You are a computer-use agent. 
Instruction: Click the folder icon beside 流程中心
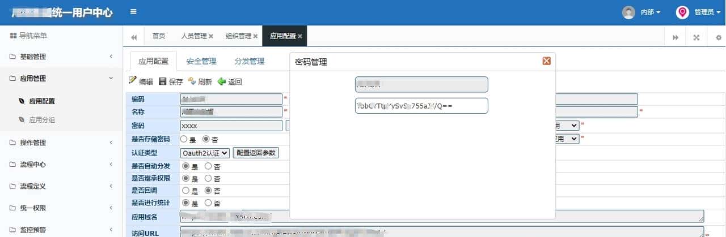pos(13,165)
